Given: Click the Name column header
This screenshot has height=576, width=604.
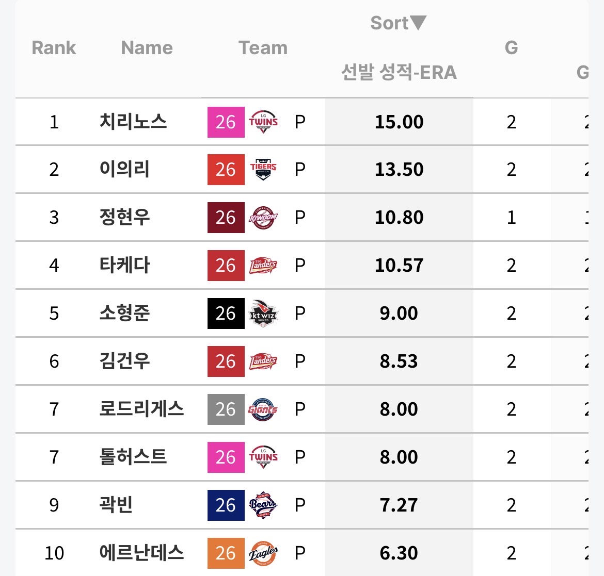Looking at the screenshot, I should pyautogui.click(x=147, y=47).
